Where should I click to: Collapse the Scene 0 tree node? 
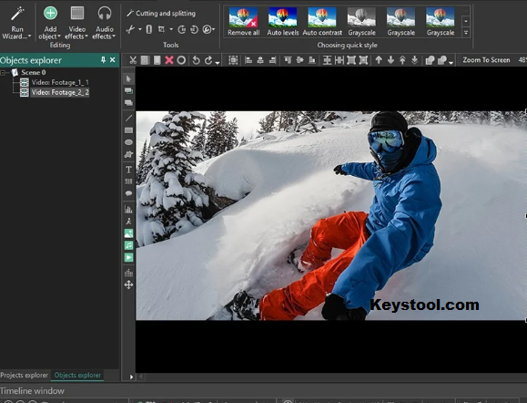pos(3,72)
